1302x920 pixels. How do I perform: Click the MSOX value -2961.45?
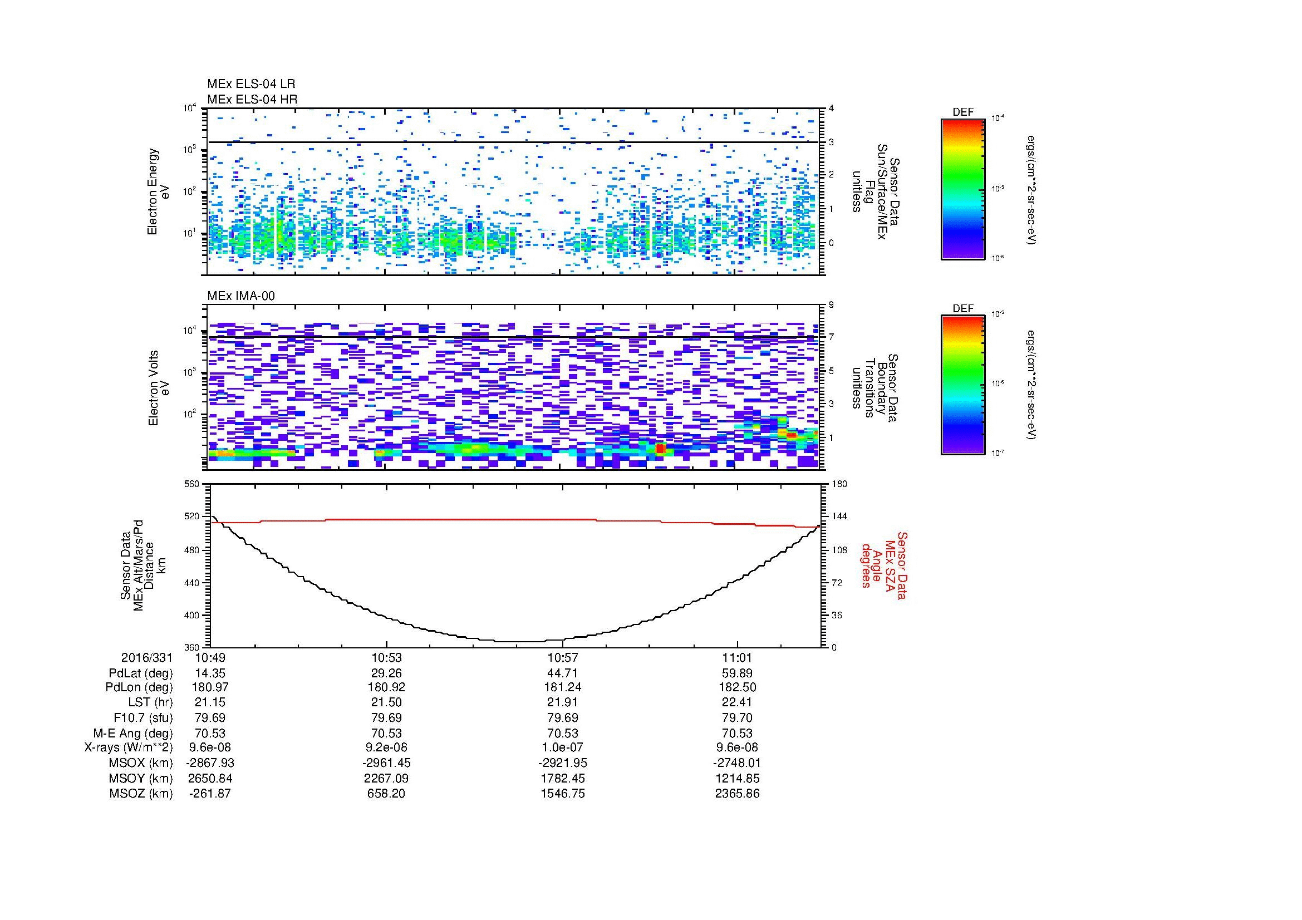(386, 763)
